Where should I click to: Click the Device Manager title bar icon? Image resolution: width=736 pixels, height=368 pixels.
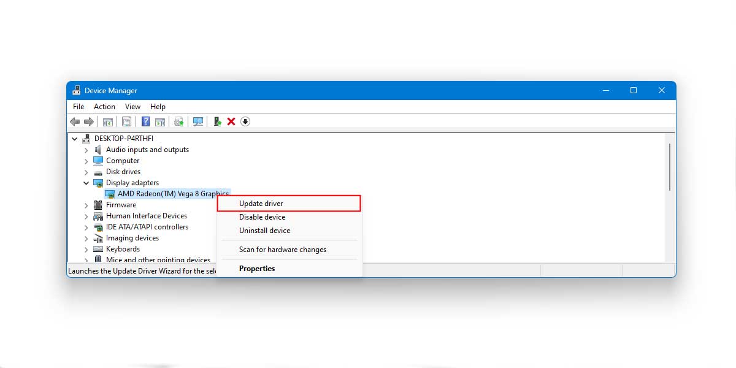click(x=76, y=90)
